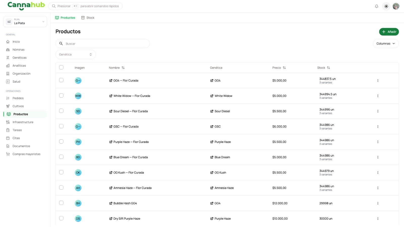Check the Amnesia Haze — Flor Curada row
Screen dimensions: 404x227
tap(61, 188)
